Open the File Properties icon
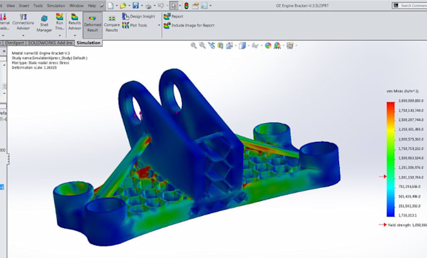Viewport: 427px width, 258px height. [195, 6]
